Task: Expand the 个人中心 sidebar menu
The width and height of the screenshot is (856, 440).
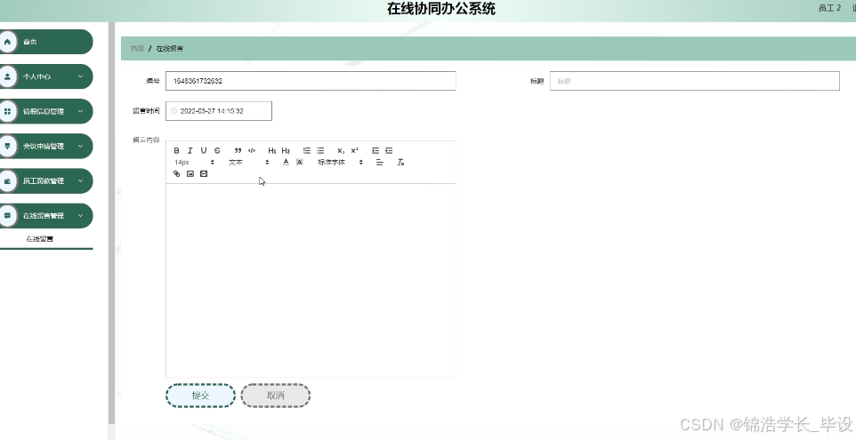Action: tap(46, 76)
